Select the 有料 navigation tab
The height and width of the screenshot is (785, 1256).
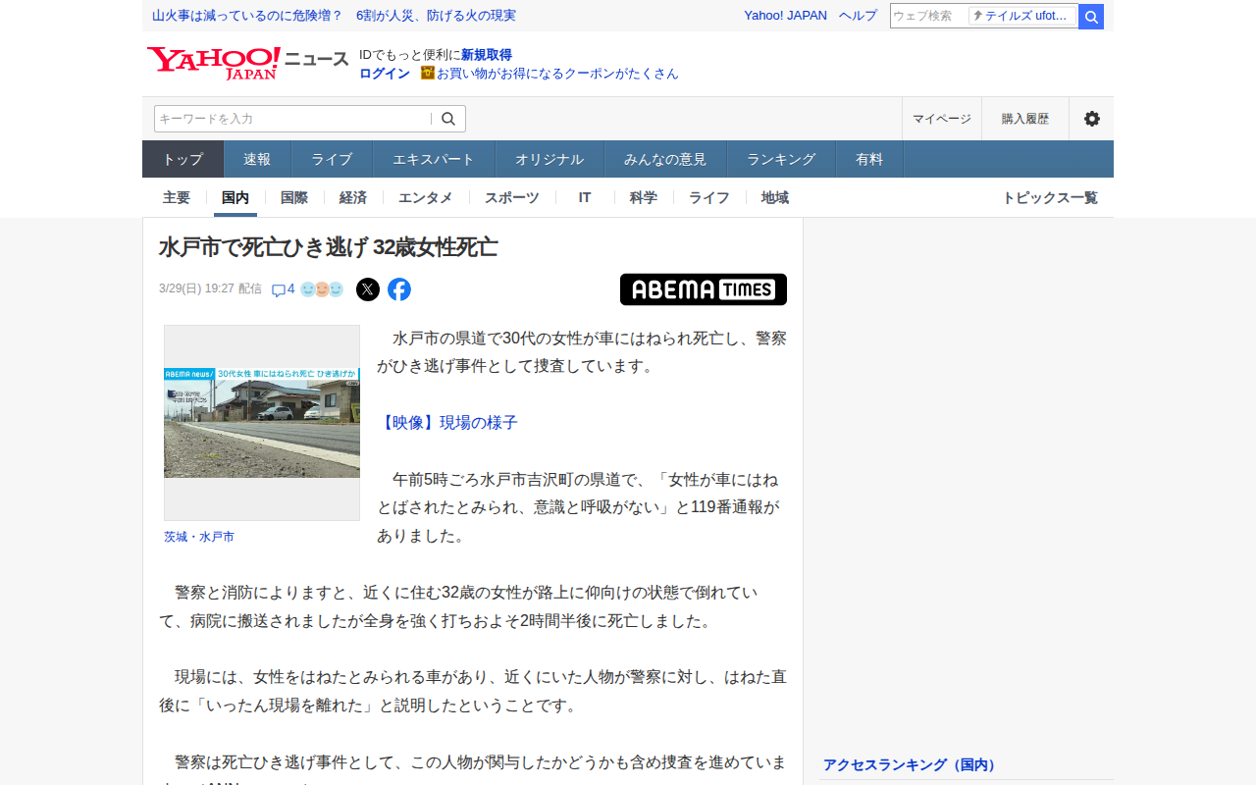[x=869, y=159]
